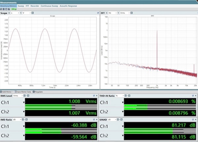
Task: Click the Add Meter button
Action: point(7,92)
